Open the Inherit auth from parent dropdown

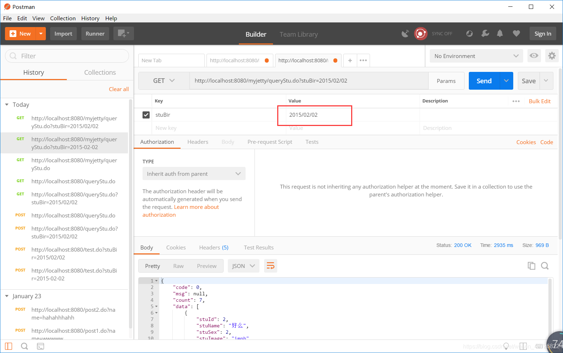pos(194,174)
